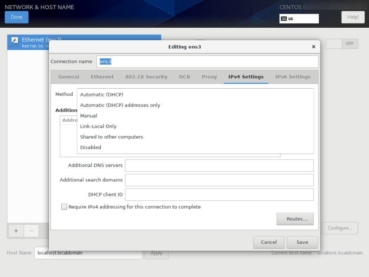Image resolution: width=369 pixels, height=277 pixels.
Task: Switch to the Ethernet tab
Action: click(102, 77)
